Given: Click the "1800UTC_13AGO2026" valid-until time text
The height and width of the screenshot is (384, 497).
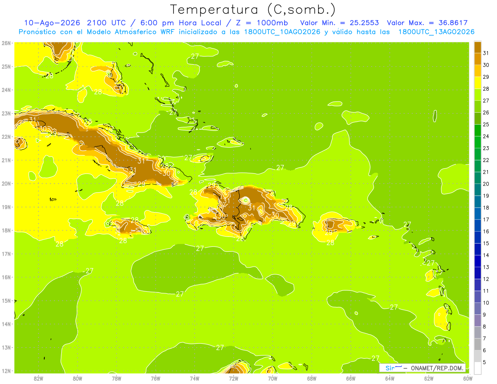Looking at the screenshot, I should click(x=436, y=32).
